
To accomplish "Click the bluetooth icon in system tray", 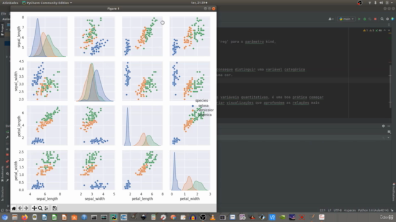I will pos(376,2).
